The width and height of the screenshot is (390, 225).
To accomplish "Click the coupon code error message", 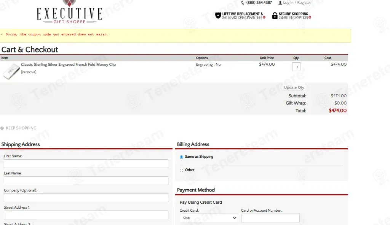I will (x=57, y=34).
